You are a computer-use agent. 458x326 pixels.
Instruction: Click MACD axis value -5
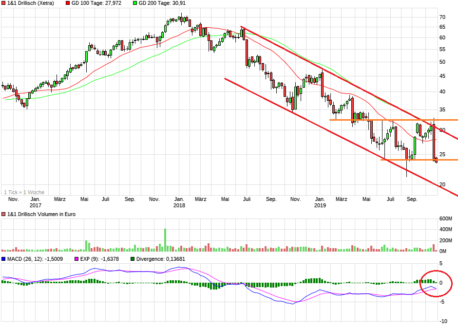point(442,302)
